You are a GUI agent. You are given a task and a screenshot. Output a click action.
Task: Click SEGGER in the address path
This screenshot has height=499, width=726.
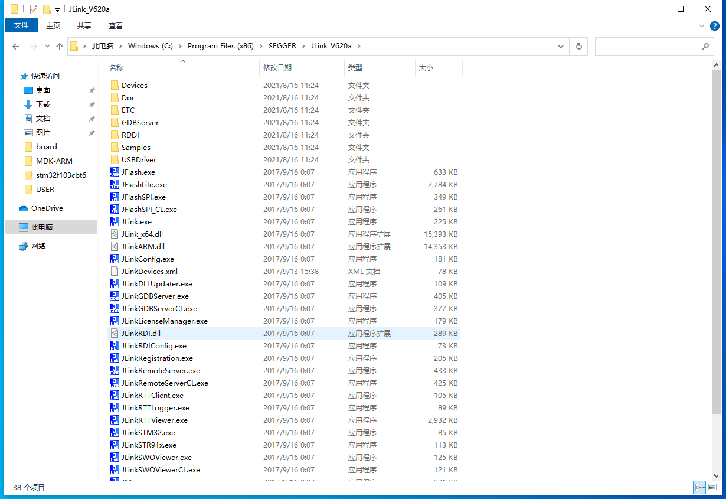283,46
